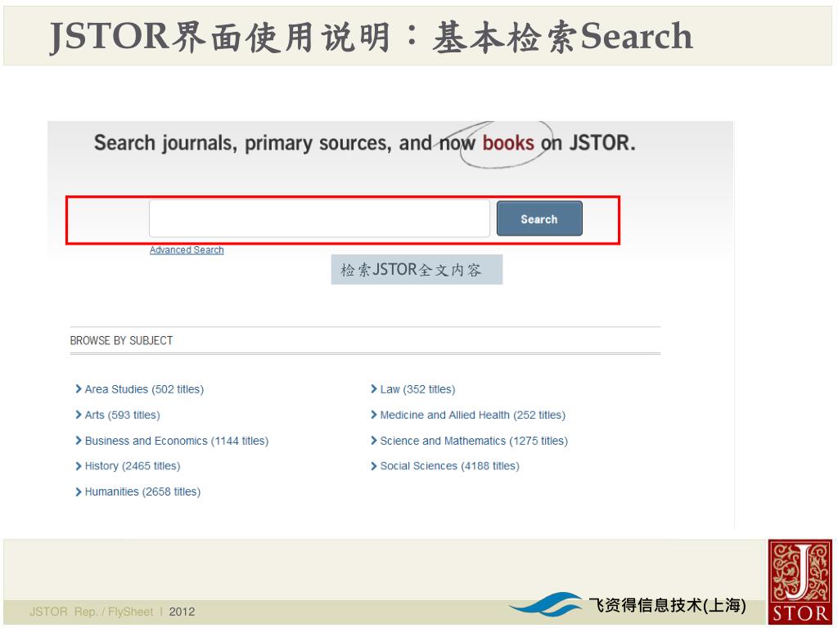Browse History (2465 titles)
This screenshot has width=838, height=628.
(133, 465)
